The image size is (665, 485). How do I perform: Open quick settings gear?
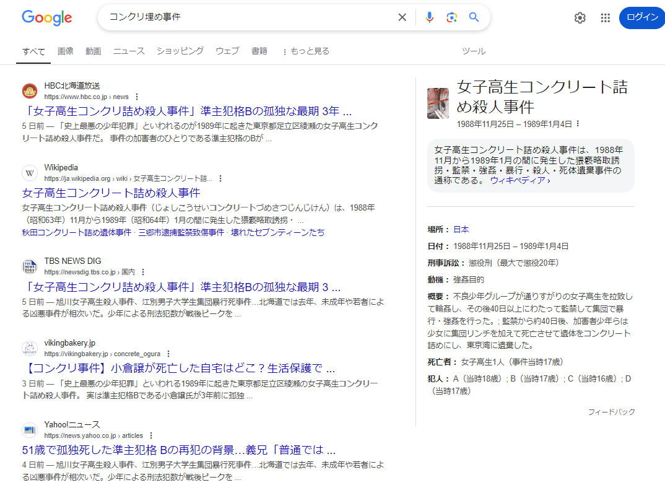[x=580, y=18]
